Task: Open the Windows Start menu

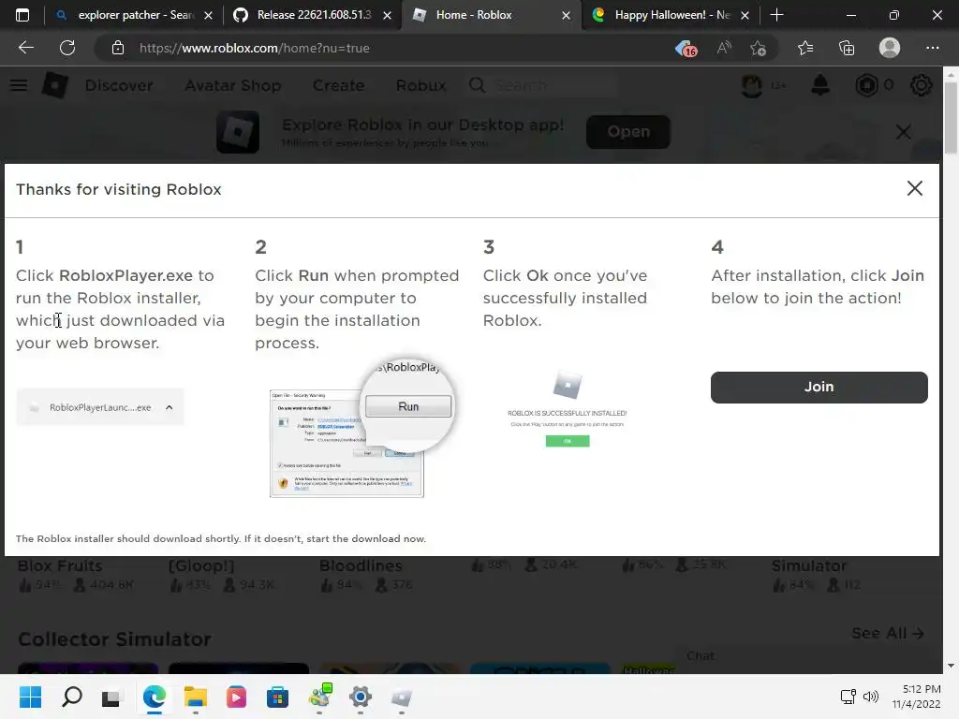Action: point(31,697)
